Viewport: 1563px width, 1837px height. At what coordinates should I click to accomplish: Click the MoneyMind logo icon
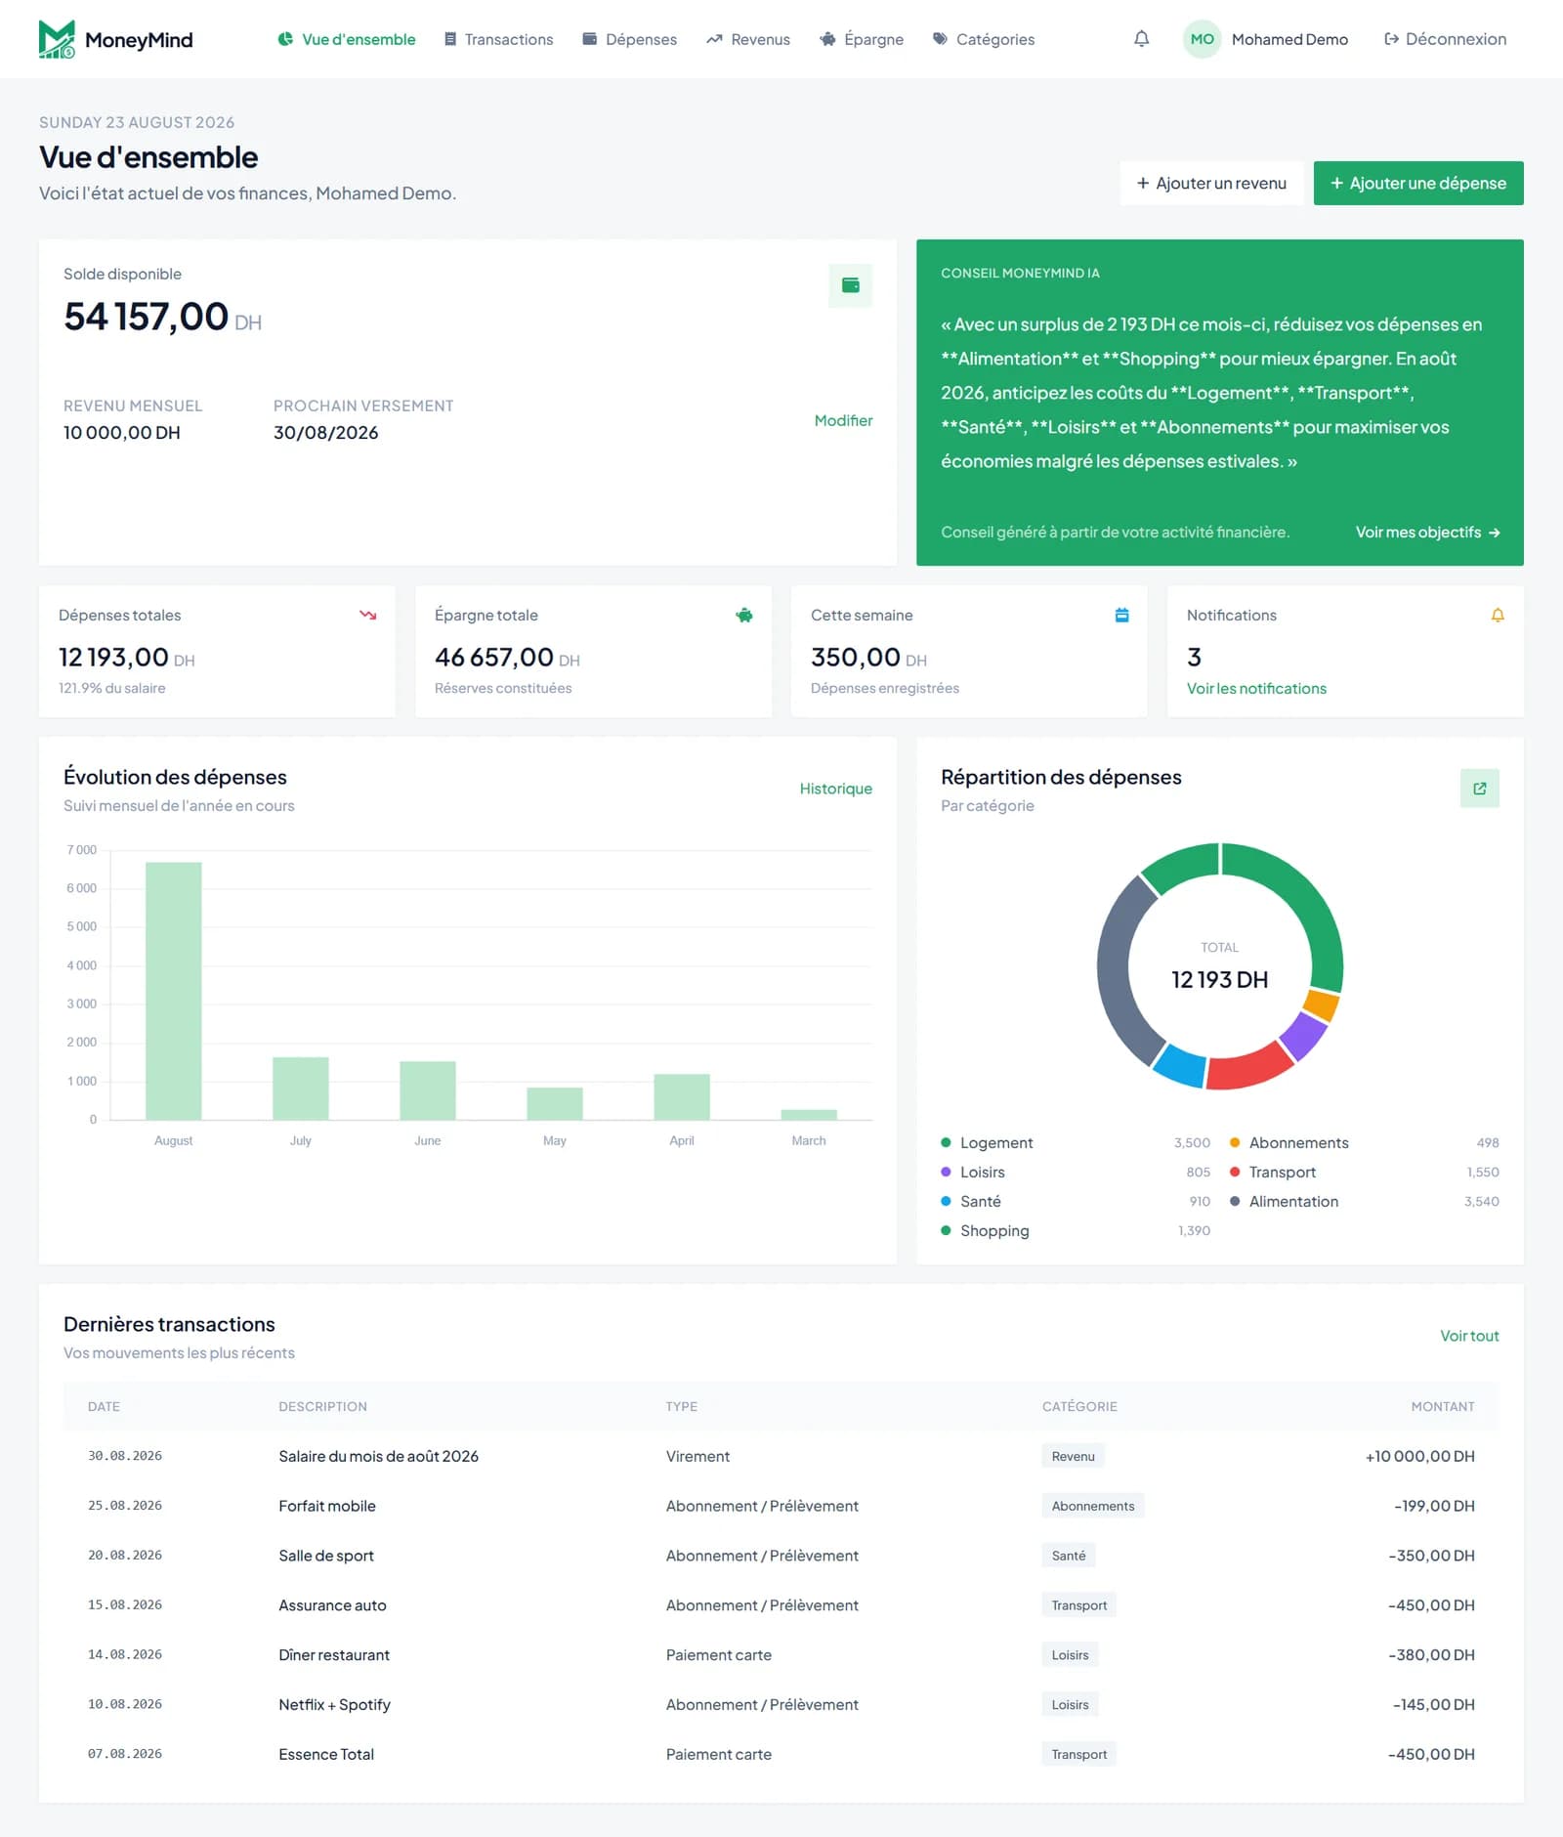point(57,39)
